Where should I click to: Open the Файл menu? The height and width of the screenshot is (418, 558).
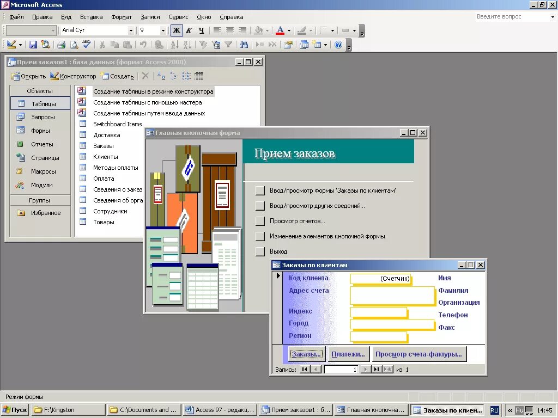[x=16, y=17]
